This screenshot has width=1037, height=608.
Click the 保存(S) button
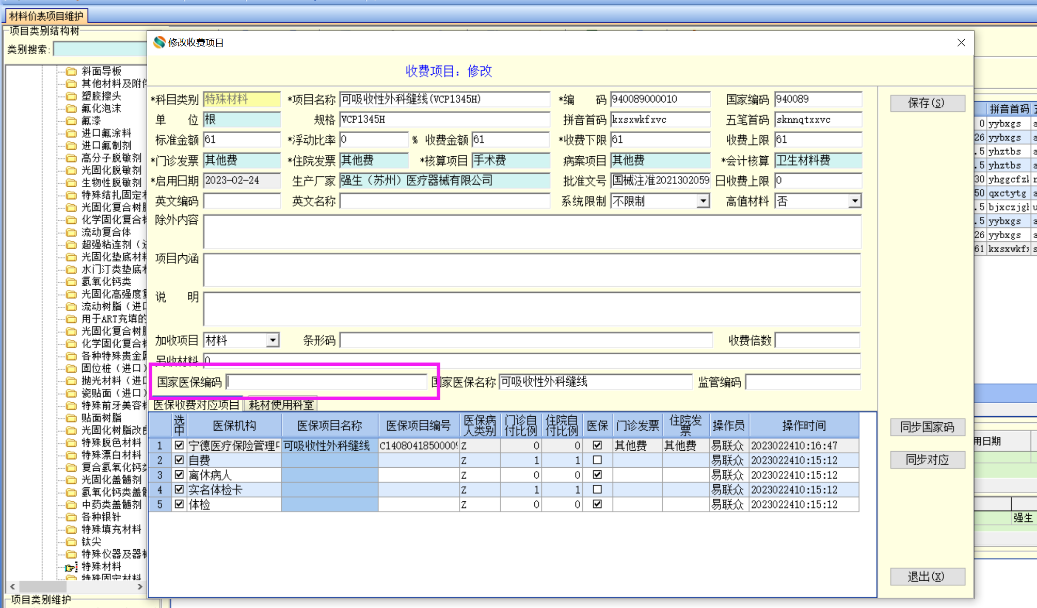click(927, 103)
